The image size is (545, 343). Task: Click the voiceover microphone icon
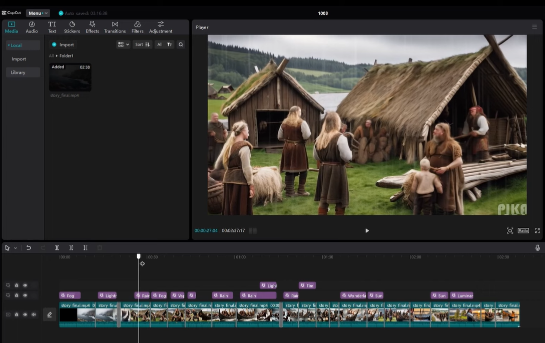[536, 247]
